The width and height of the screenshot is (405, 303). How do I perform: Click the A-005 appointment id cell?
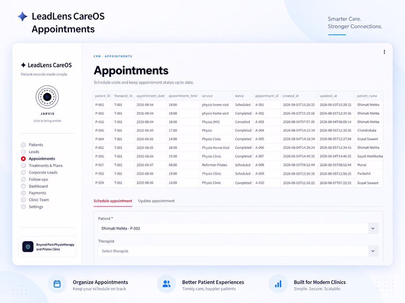click(267, 139)
